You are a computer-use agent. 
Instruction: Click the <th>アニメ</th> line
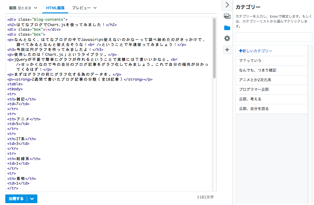pyautogui.click(x=24, y=119)
